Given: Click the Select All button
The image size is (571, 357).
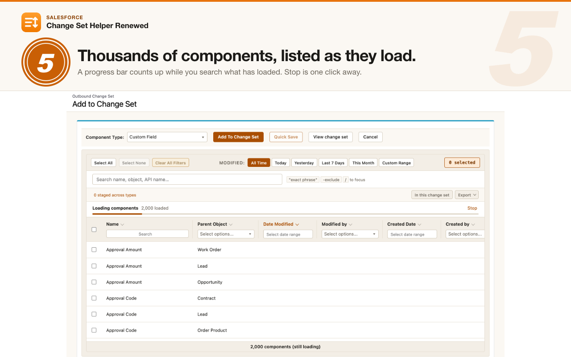Looking at the screenshot, I should point(103,163).
